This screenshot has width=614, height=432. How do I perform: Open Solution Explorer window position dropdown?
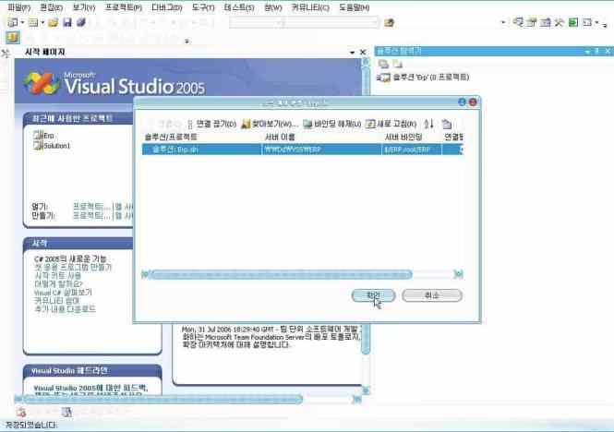coord(587,52)
